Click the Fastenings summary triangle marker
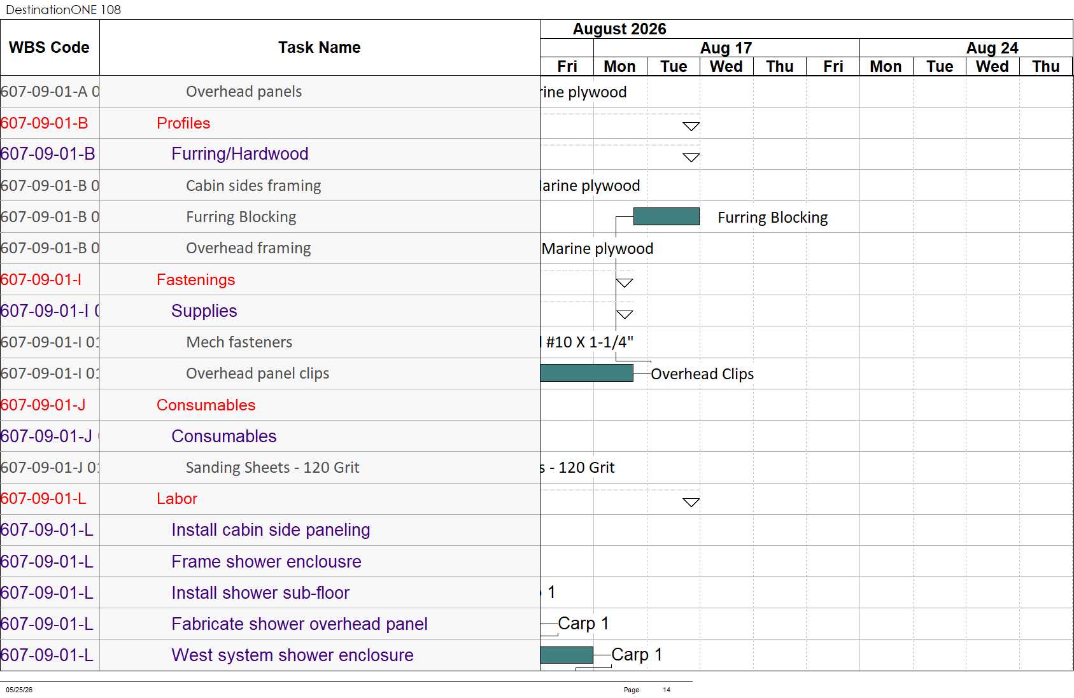1074x698 pixels. 625,283
